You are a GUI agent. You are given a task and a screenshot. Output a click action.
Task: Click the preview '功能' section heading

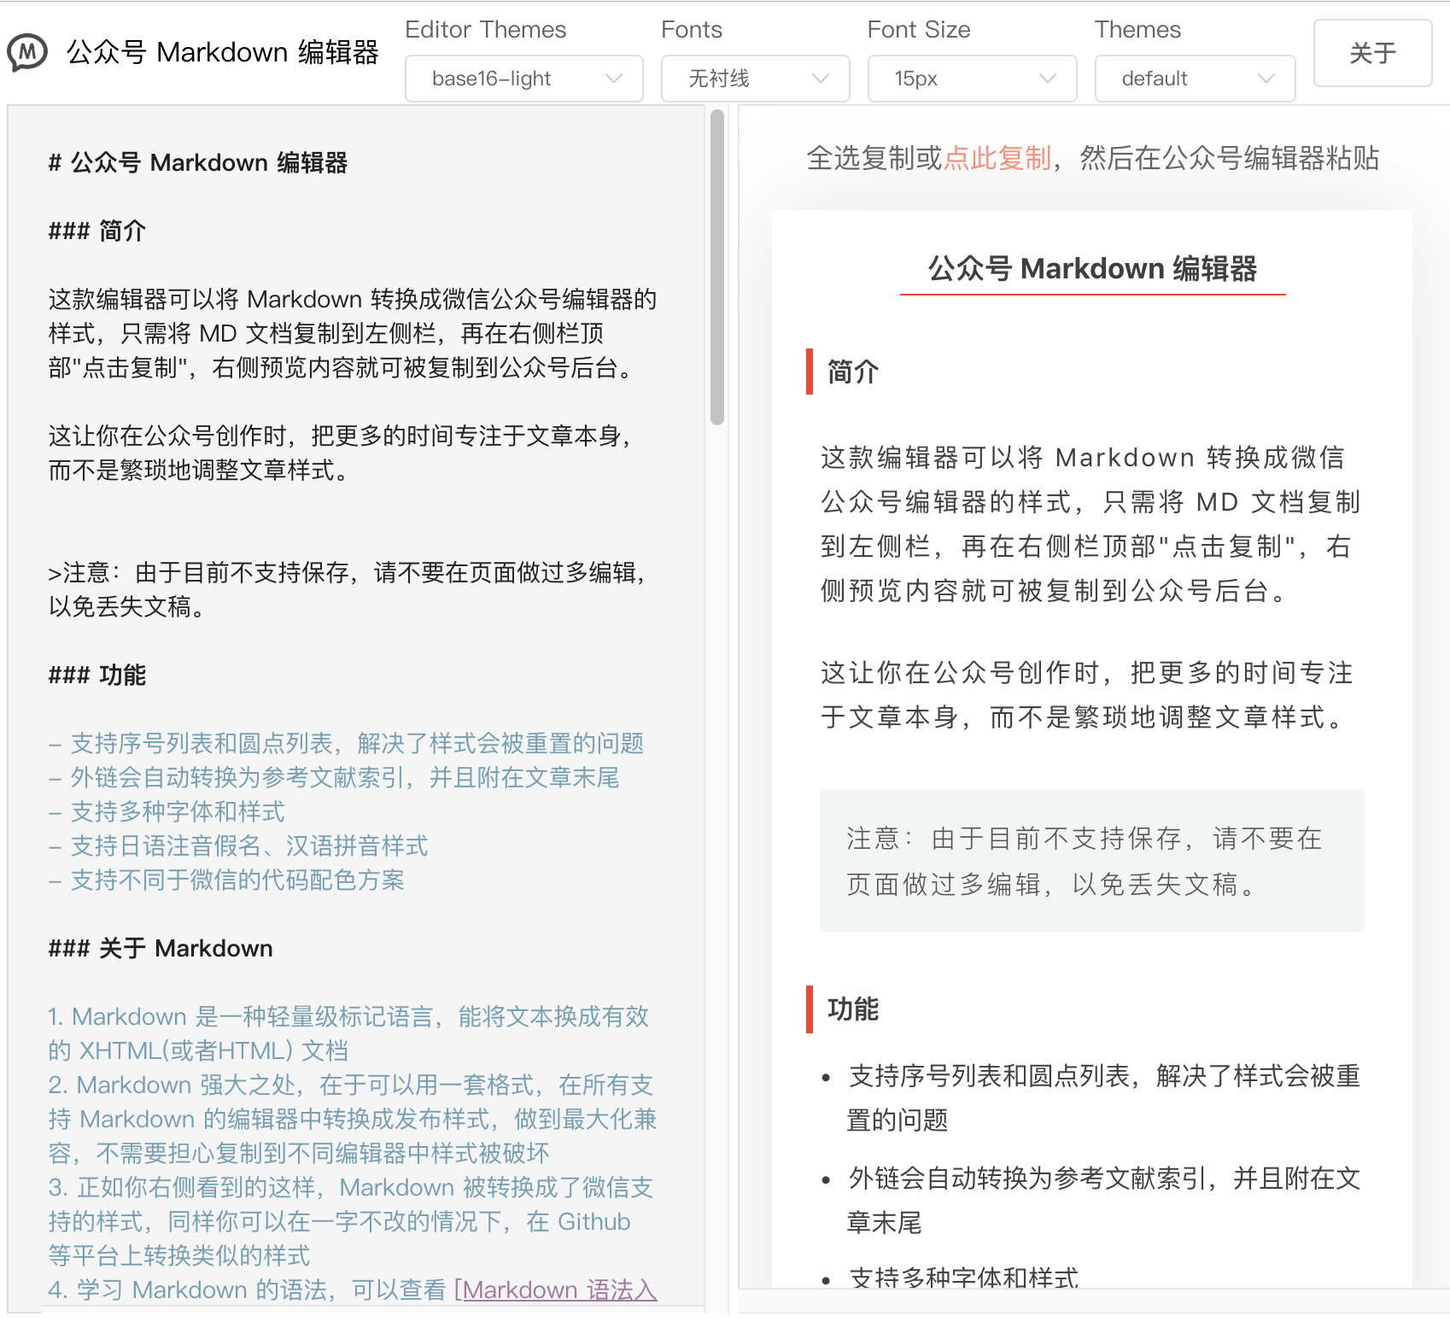(853, 1009)
